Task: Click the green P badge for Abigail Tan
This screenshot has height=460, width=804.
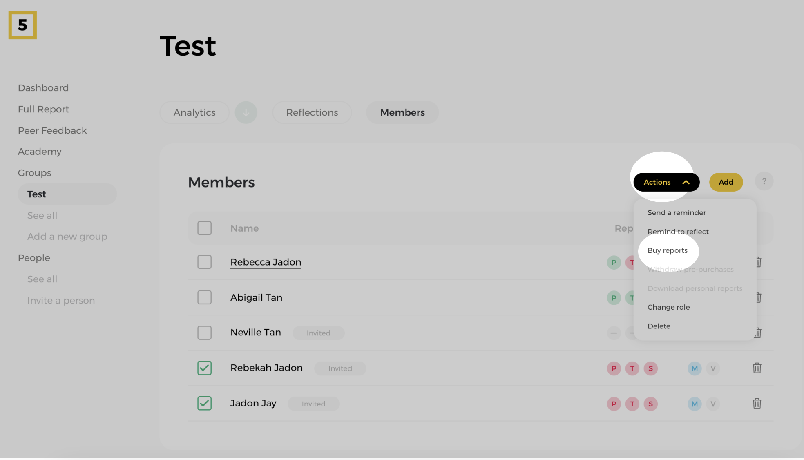Action: pyautogui.click(x=614, y=298)
